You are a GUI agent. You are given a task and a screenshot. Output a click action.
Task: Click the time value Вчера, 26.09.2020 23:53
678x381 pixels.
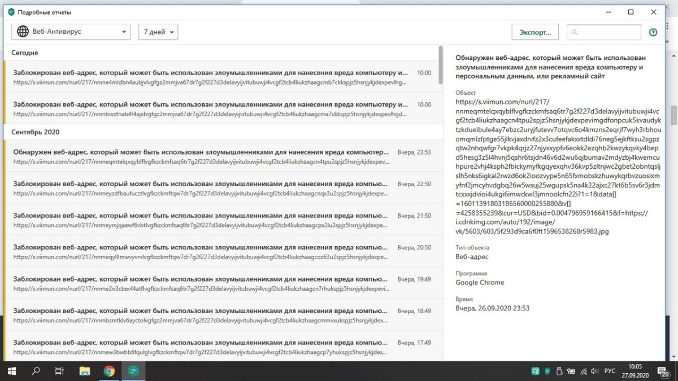[x=492, y=308]
